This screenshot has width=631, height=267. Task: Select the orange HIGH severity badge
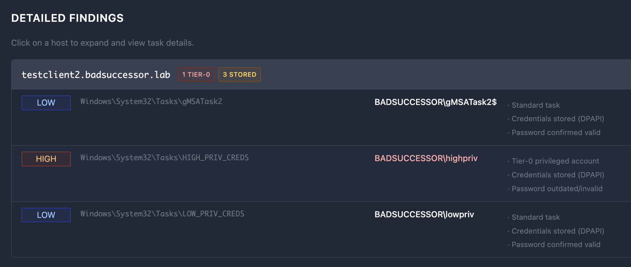pyautogui.click(x=46, y=159)
